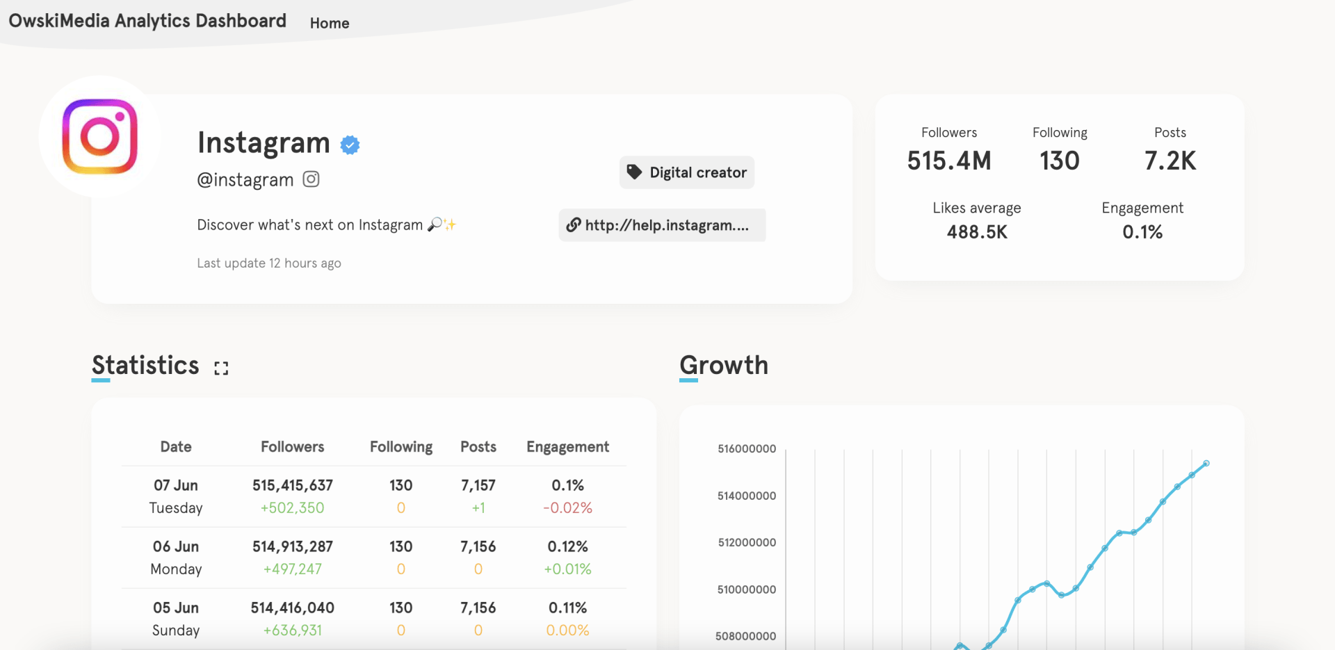Click the @instagram username handle
1335x650 pixels.
point(245,180)
